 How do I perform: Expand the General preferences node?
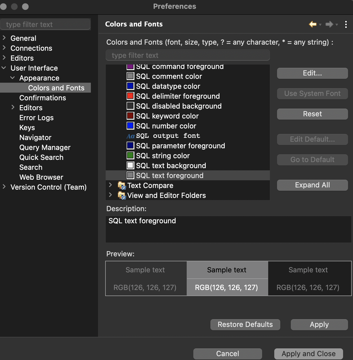(x=4, y=38)
